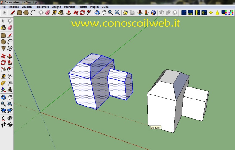Click the Offset tool in the top toolbar
This screenshot has height=150, width=235.
[89, 13]
